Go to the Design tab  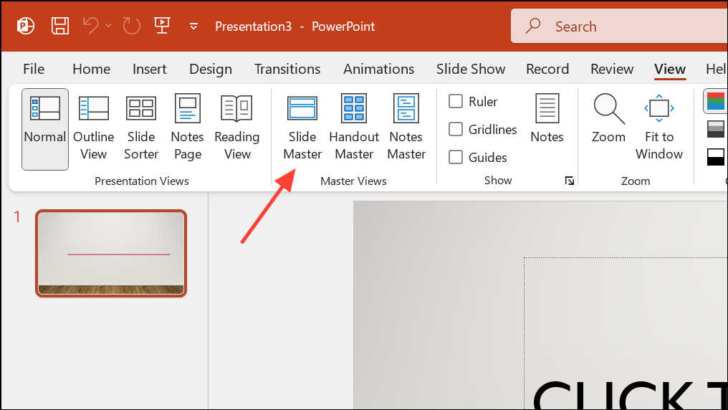pos(211,70)
